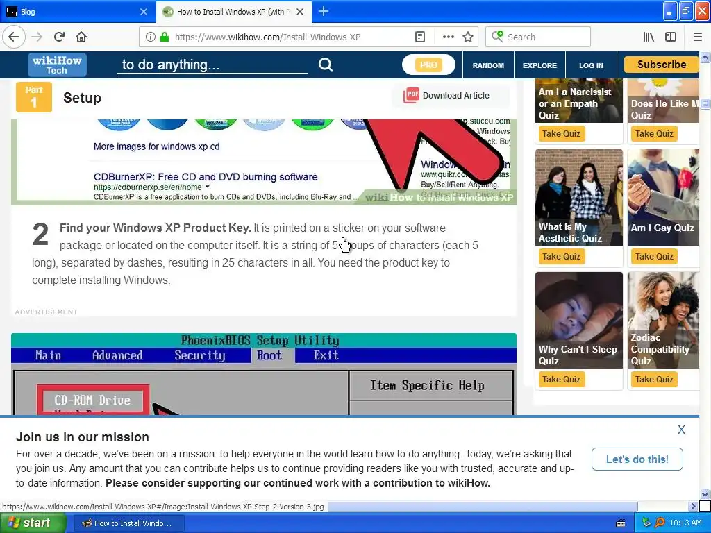This screenshot has height=533, width=711.
Task: Toggle reader view icon in address bar
Action: tap(420, 37)
